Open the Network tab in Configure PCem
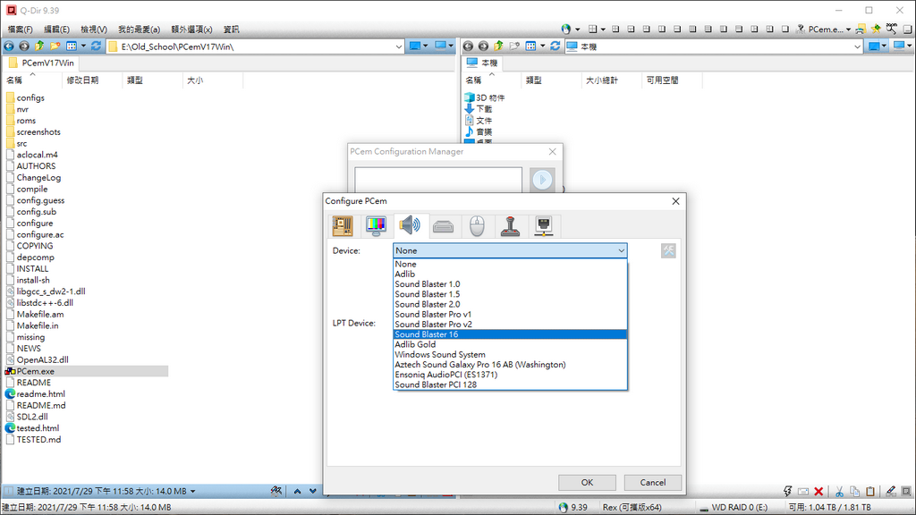The height and width of the screenshot is (515, 916). tap(544, 226)
